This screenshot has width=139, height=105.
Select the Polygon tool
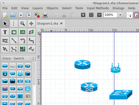tap(31, 32)
